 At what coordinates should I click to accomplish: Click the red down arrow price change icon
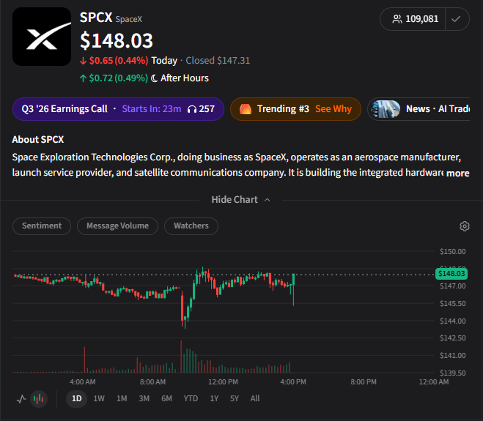83,61
